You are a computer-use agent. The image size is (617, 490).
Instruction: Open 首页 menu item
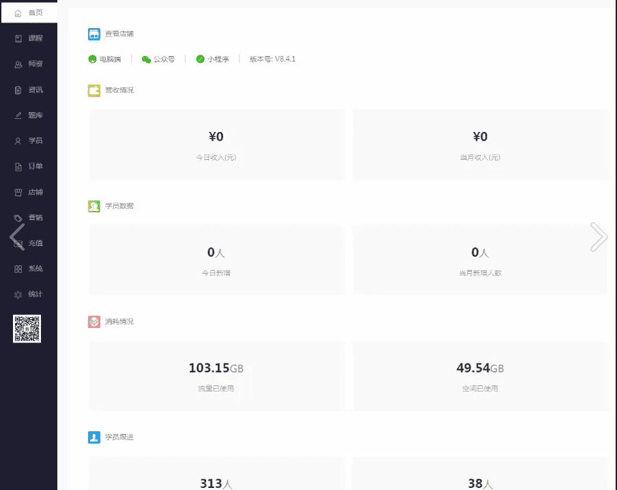(29, 14)
